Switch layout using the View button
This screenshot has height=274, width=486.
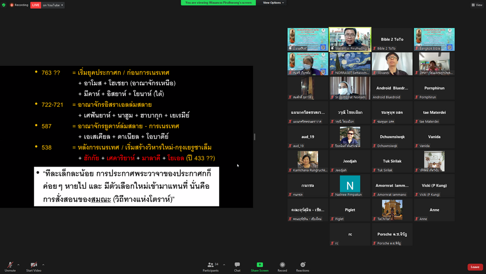click(x=476, y=5)
